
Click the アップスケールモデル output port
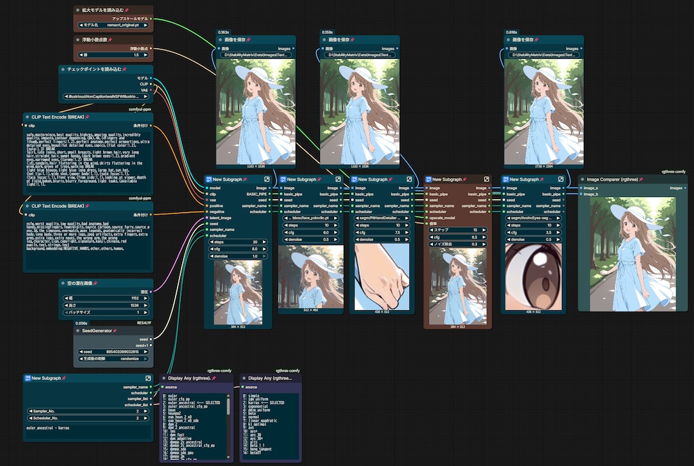pos(151,18)
